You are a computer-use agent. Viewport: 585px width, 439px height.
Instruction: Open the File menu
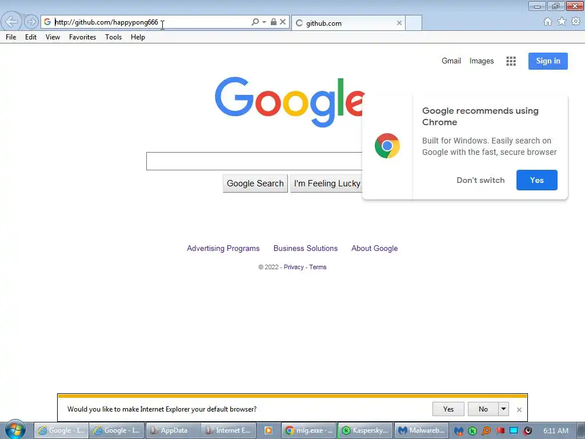pos(11,37)
